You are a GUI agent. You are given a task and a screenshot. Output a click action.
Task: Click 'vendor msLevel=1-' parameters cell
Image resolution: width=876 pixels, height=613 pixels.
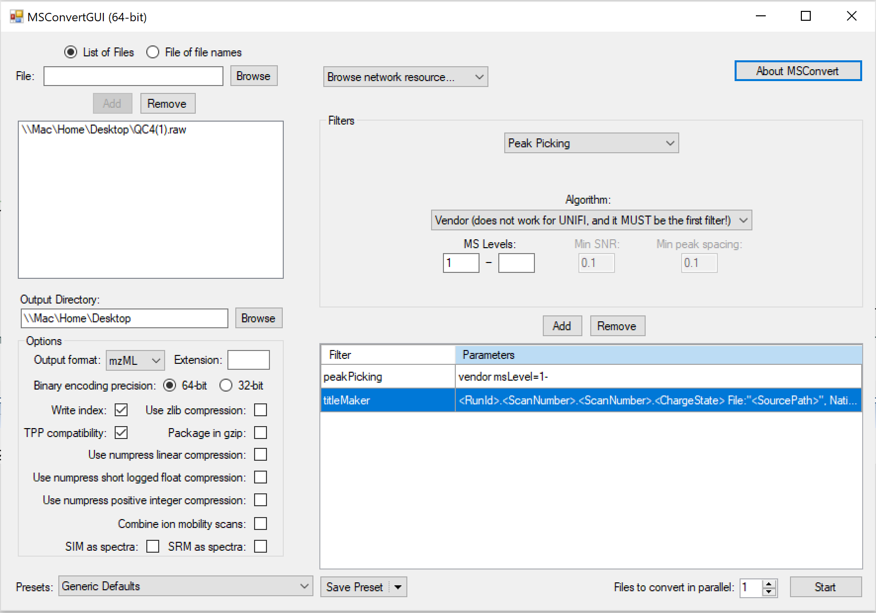pyautogui.click(x=658, y=376)
